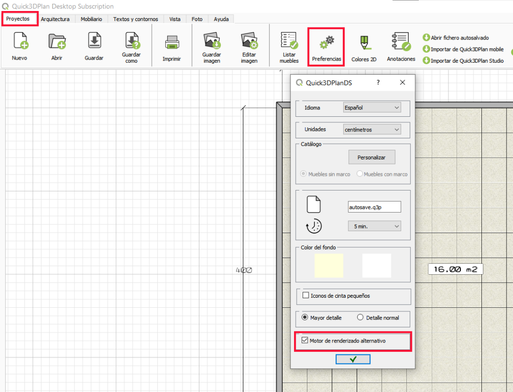The image size is (513, 392).
Task: Click the Quick3DPlanDS dialog logo icon
Action: pyautogui.click(x=299, y=83)
